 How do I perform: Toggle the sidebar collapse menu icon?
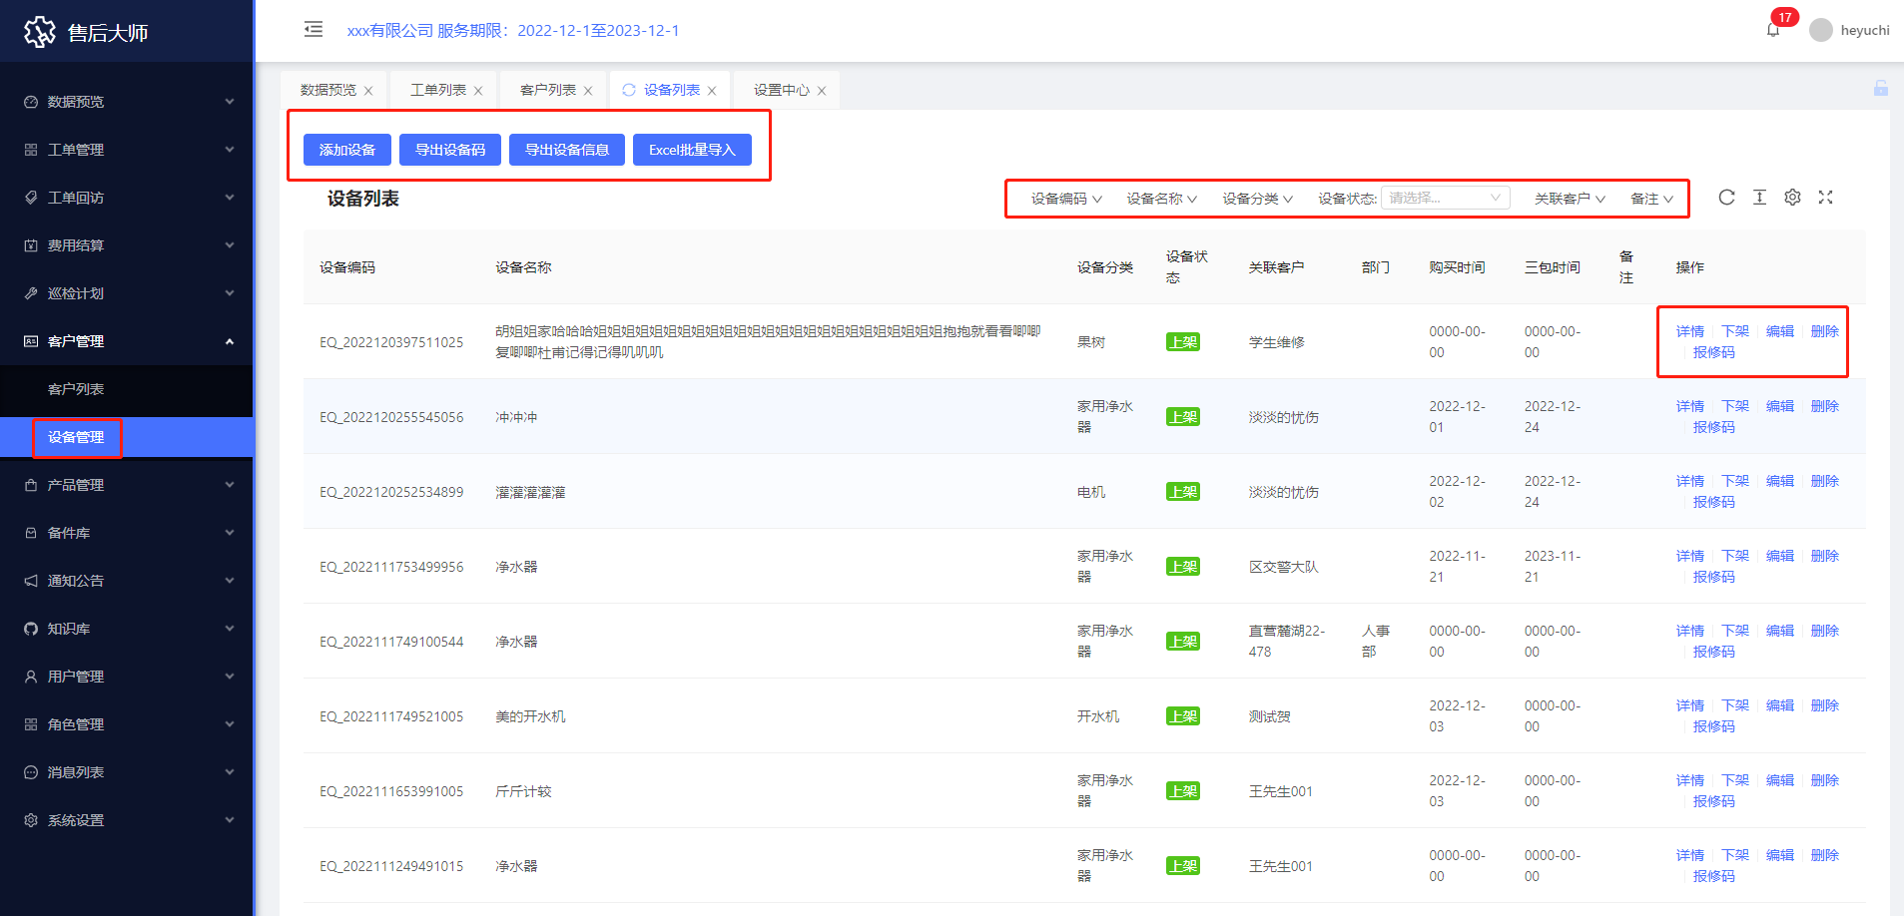pyautogui.click(x=314, y=29)
